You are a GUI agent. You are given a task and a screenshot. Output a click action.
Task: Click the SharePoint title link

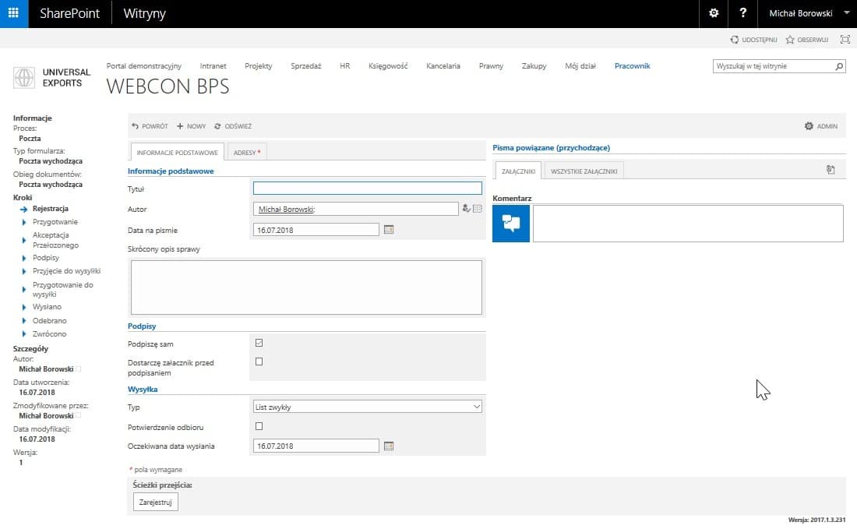pyautogui.click(x=69, y=13)
